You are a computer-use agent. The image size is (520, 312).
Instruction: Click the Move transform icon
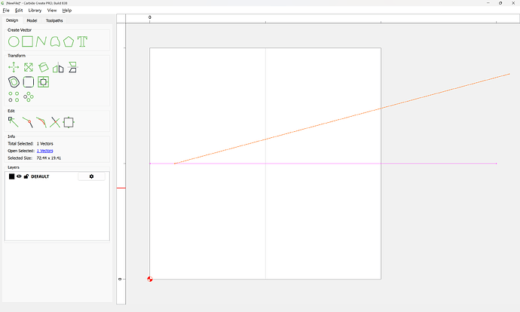(14, 68)
